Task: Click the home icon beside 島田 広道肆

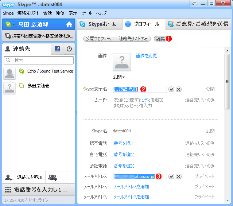Action: pyautogui.click(x=69, y=24)
